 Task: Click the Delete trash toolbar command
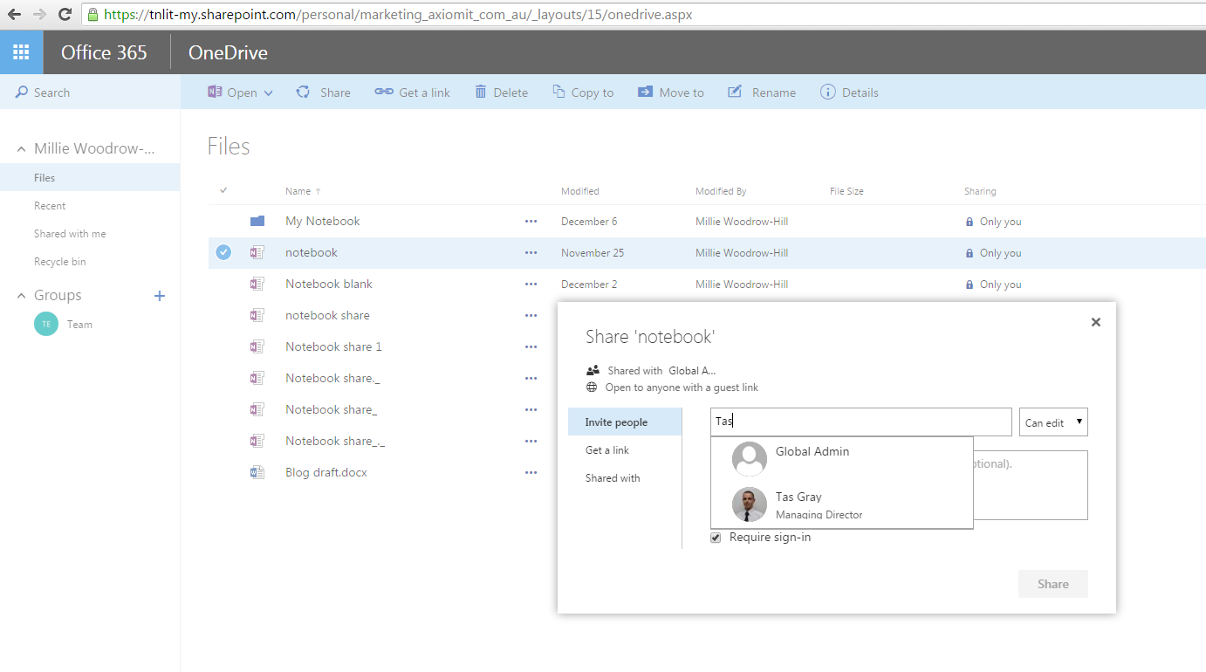click(x=501, y=93)
